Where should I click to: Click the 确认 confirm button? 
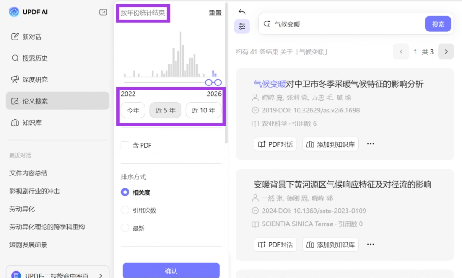[x=171, y=270]
